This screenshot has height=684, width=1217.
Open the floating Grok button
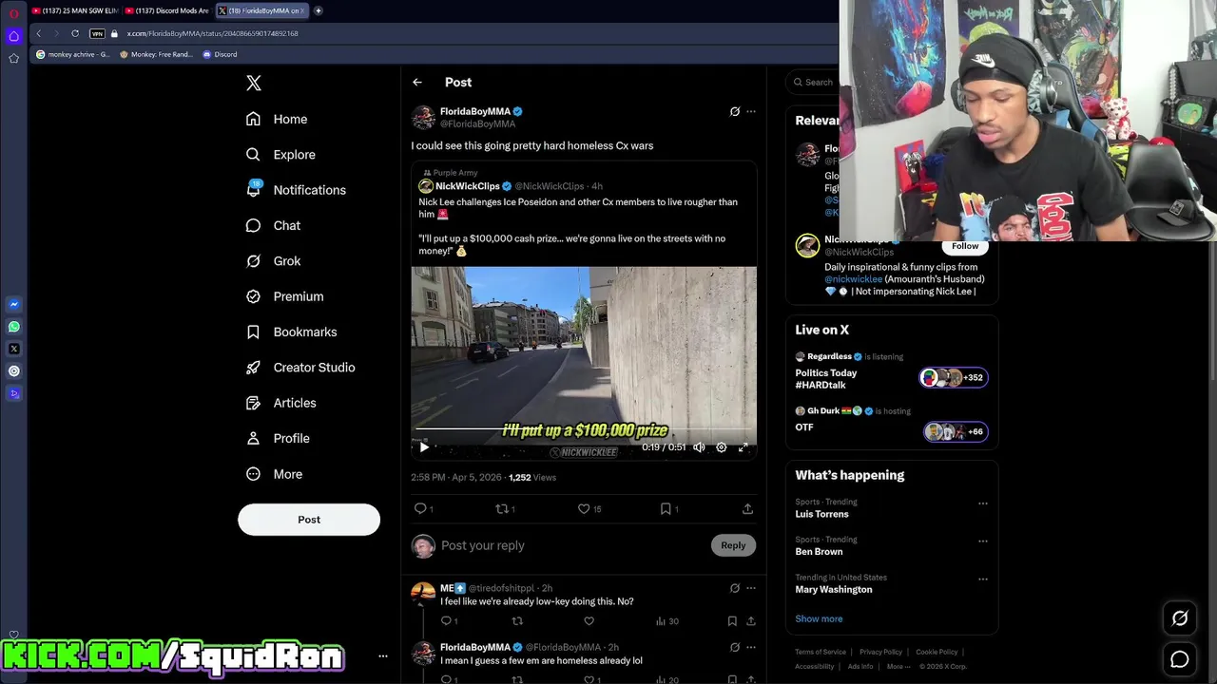coord(1180,618)
